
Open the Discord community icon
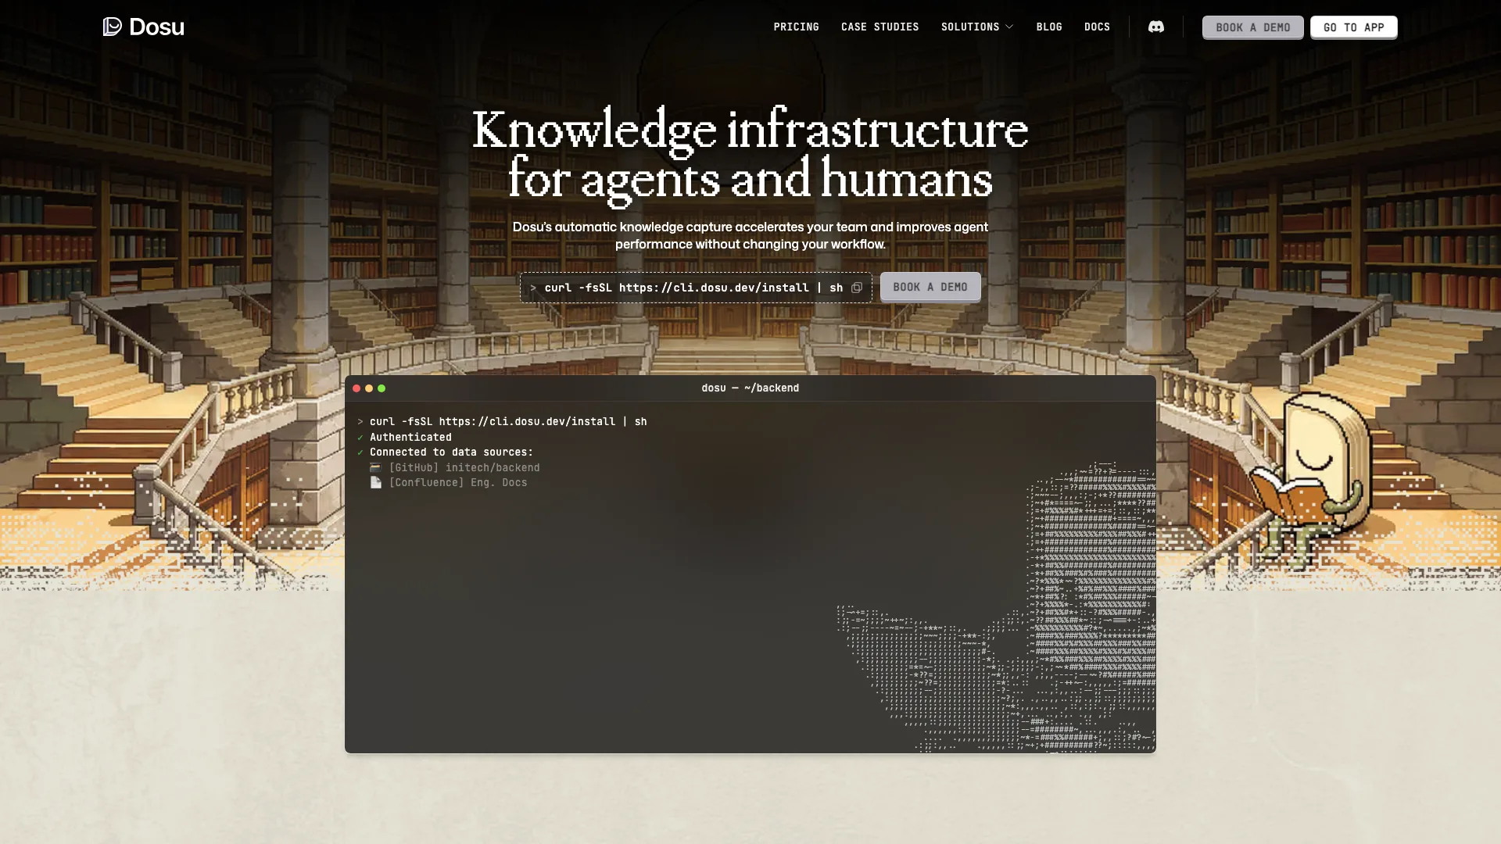tap(1155, 27)
